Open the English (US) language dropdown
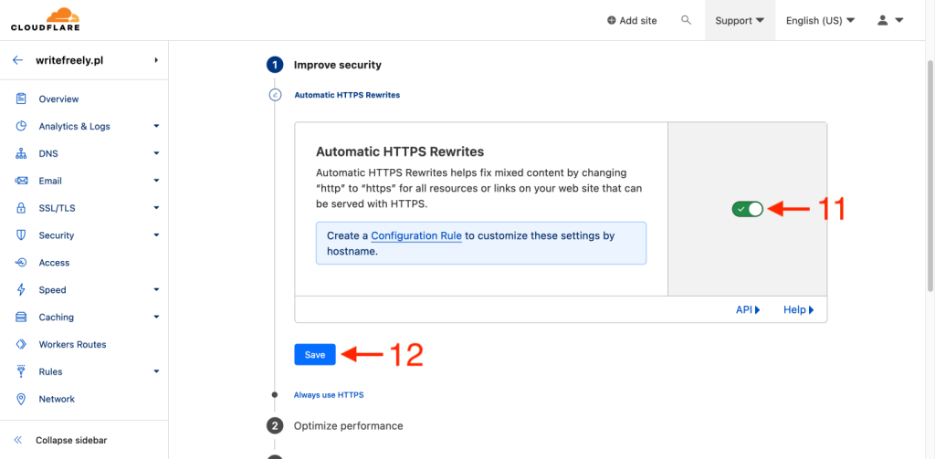Viewport: 935px width, 459px height. click(820, 20)
